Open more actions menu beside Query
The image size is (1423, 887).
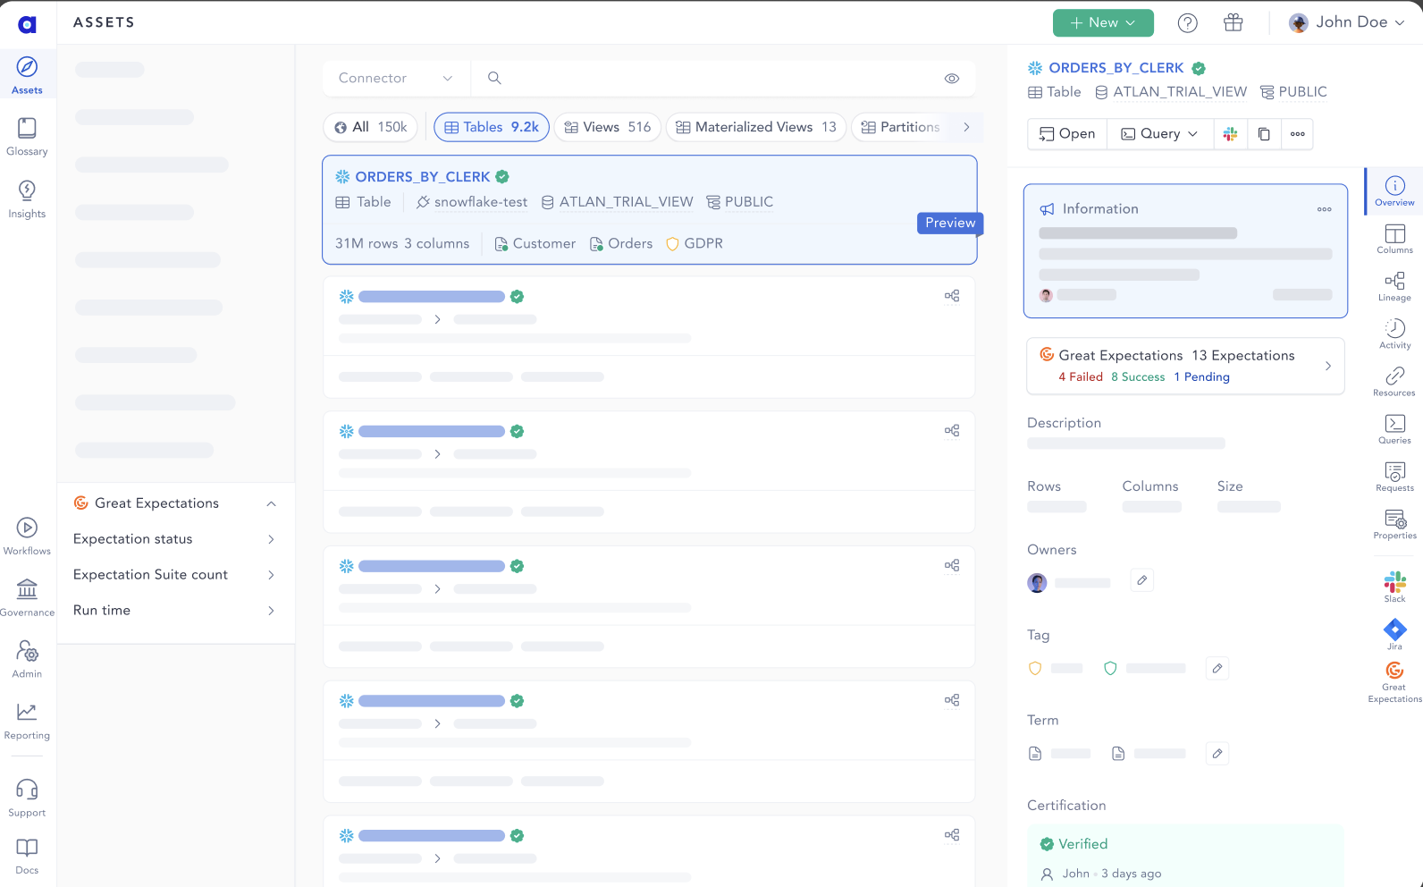(x=1297, y=134)
